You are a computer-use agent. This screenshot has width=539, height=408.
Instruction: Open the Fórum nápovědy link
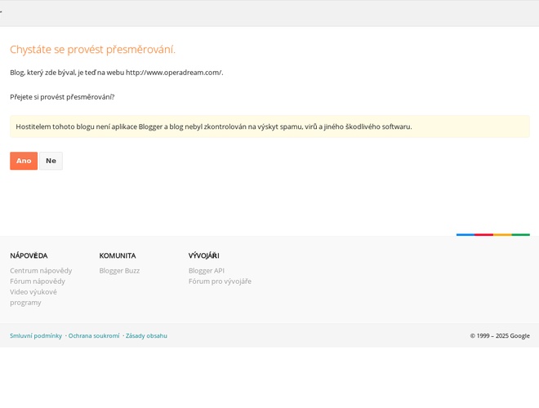(38, 282)
